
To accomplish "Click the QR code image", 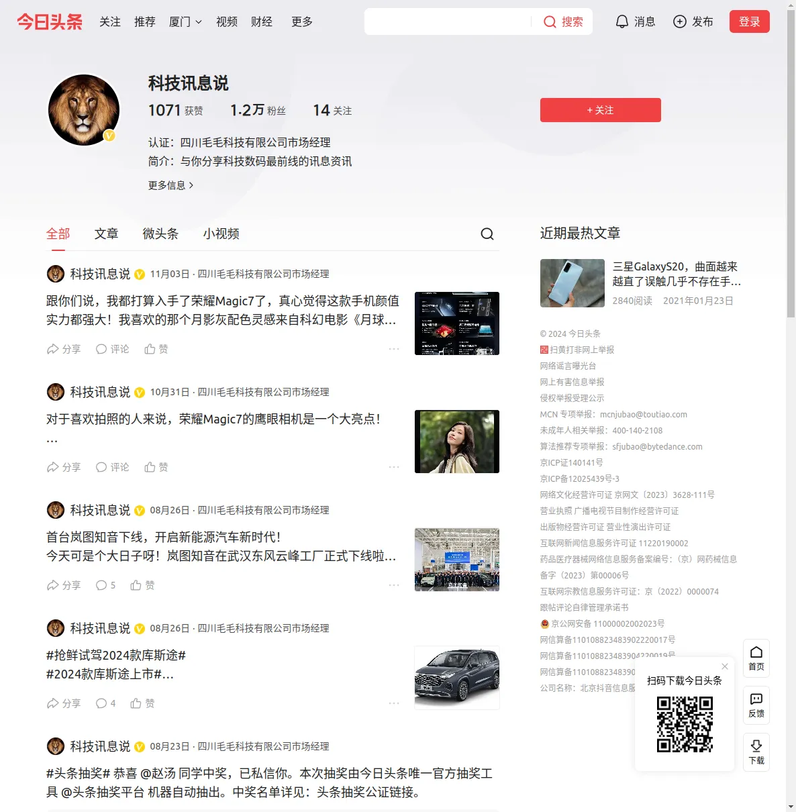I will point(685,724).
